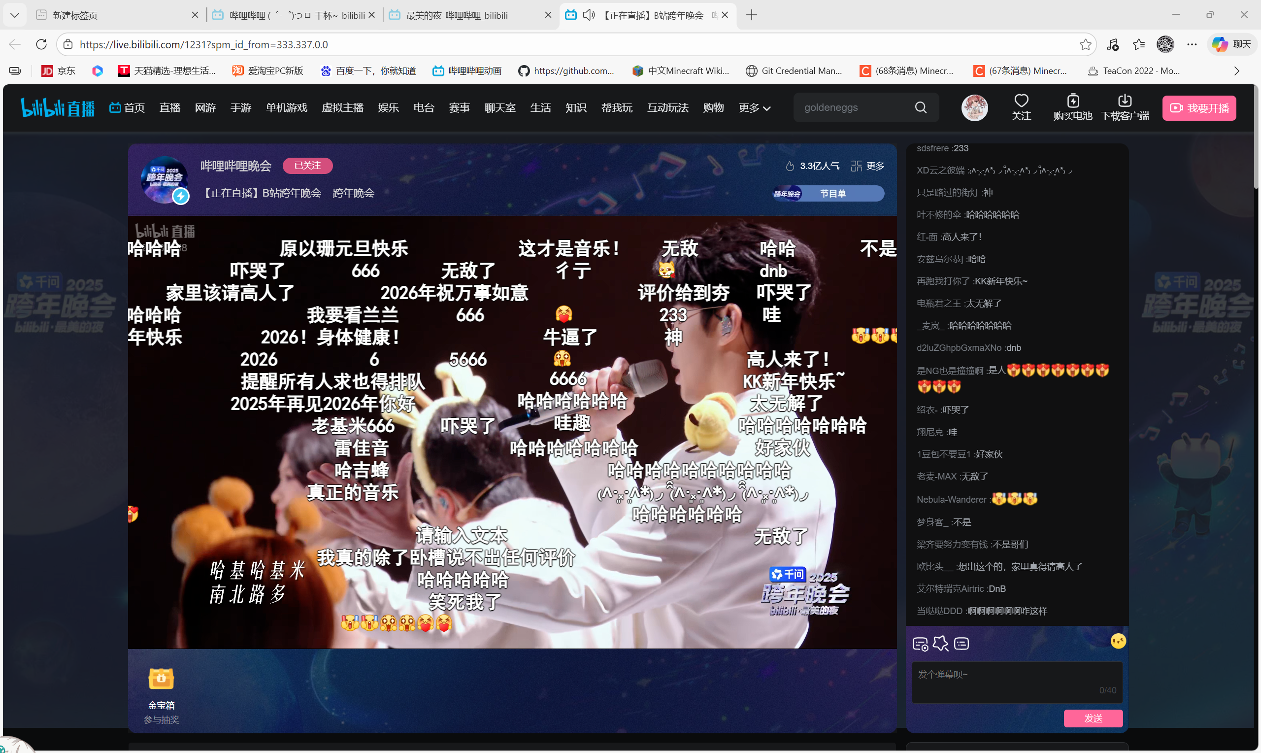Click the 下载客户端 download icon
This screenshot has height=753, width=1261.
(1125, 101)
